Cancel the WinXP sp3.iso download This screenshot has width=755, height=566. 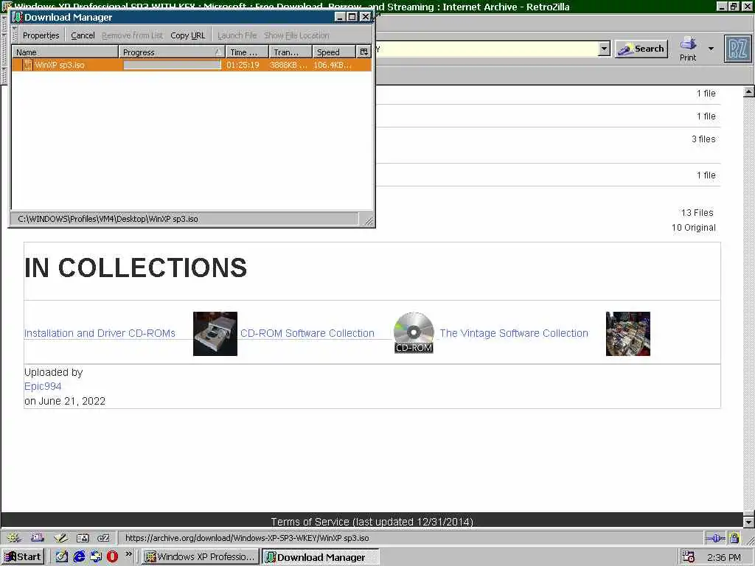(83, 35)
